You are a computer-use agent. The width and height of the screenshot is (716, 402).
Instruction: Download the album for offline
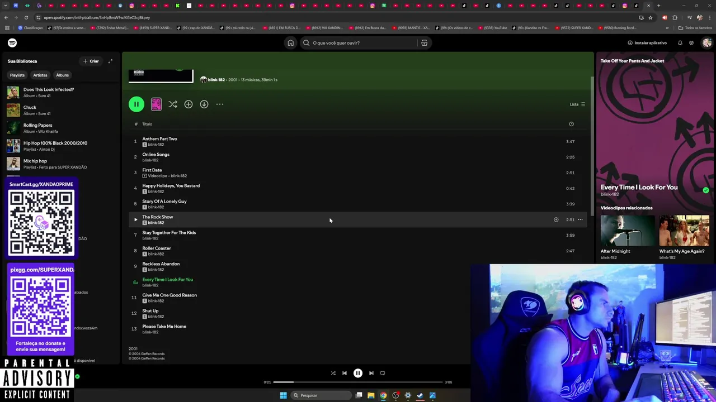pos(204,104)
